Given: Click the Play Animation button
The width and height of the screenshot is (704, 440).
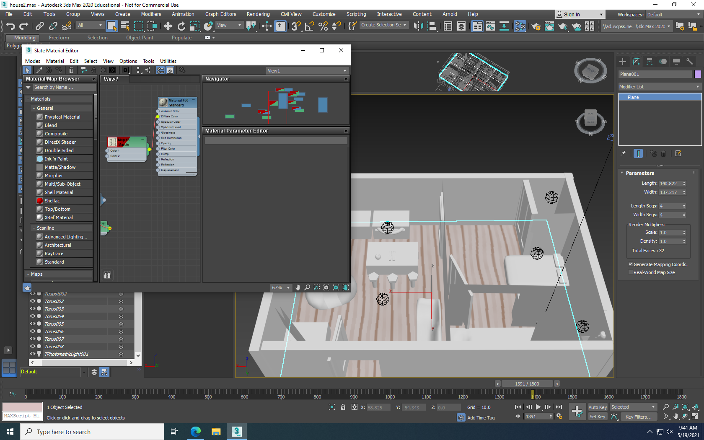Looking at the screenshot, I should [538, 407].
